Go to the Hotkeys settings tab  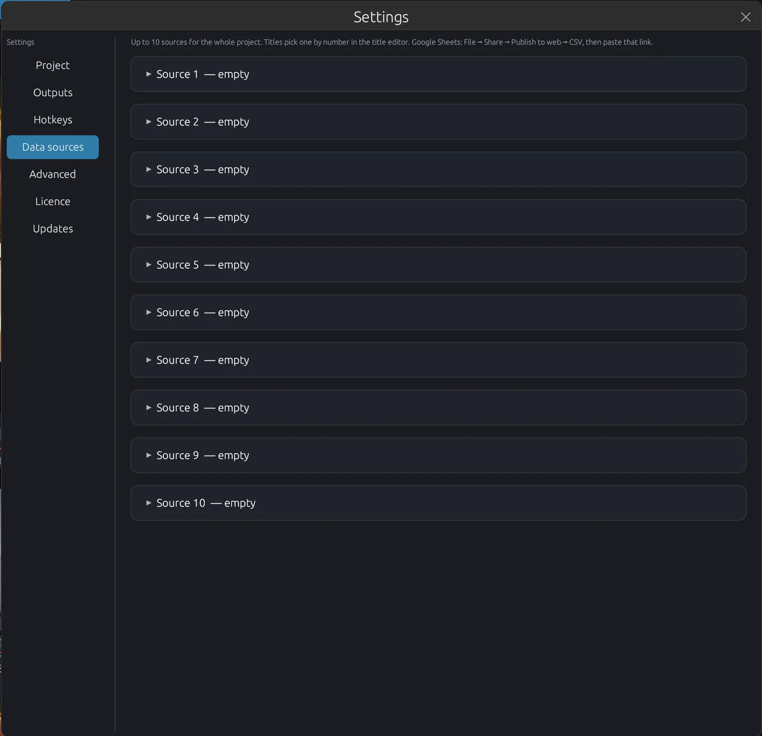click(53, 120)
